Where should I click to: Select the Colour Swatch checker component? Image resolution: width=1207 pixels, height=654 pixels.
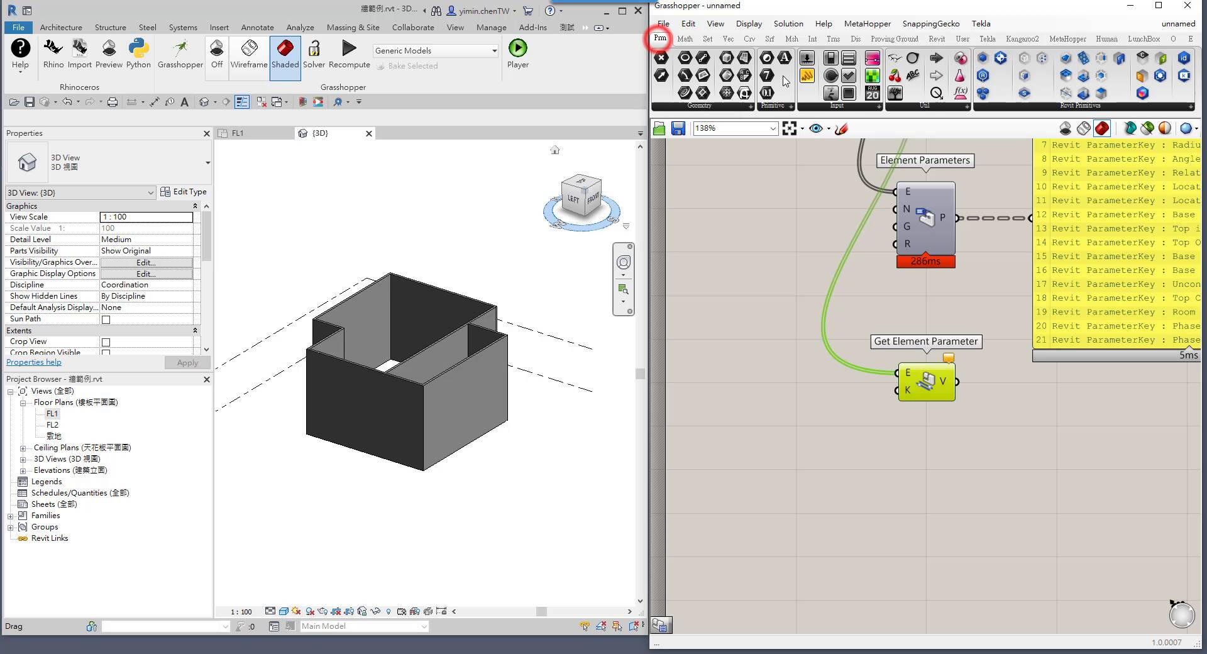(x=872, y=75)
